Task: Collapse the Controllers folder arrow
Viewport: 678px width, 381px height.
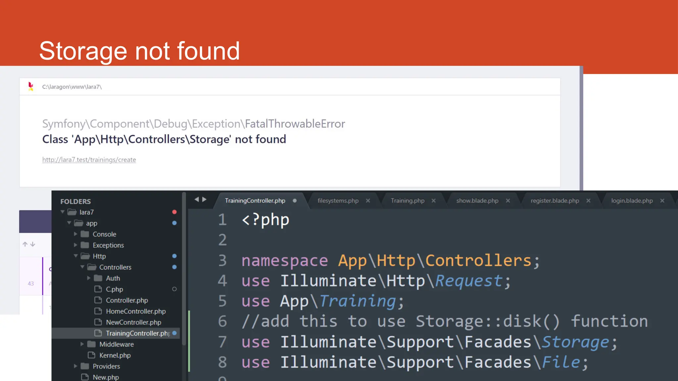Action: point(82,267)
